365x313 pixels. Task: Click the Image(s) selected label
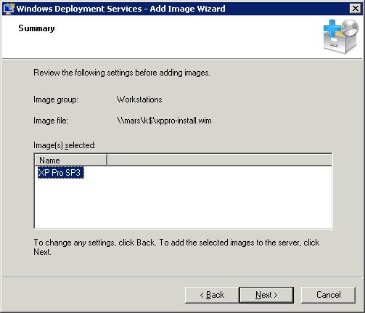coord(65,145)
